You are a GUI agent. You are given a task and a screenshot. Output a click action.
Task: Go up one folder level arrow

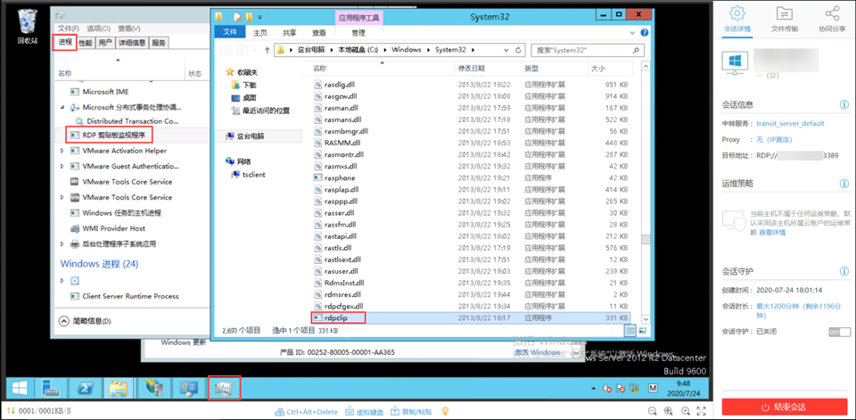[267, 50]
